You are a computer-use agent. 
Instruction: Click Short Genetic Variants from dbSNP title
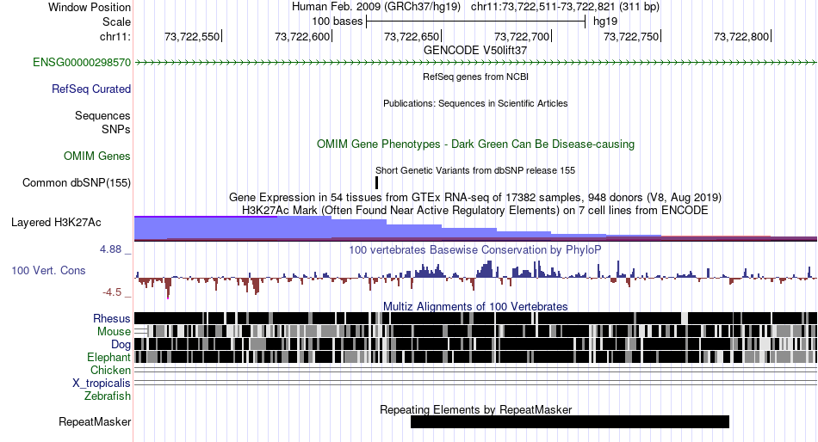pos(475,170)
